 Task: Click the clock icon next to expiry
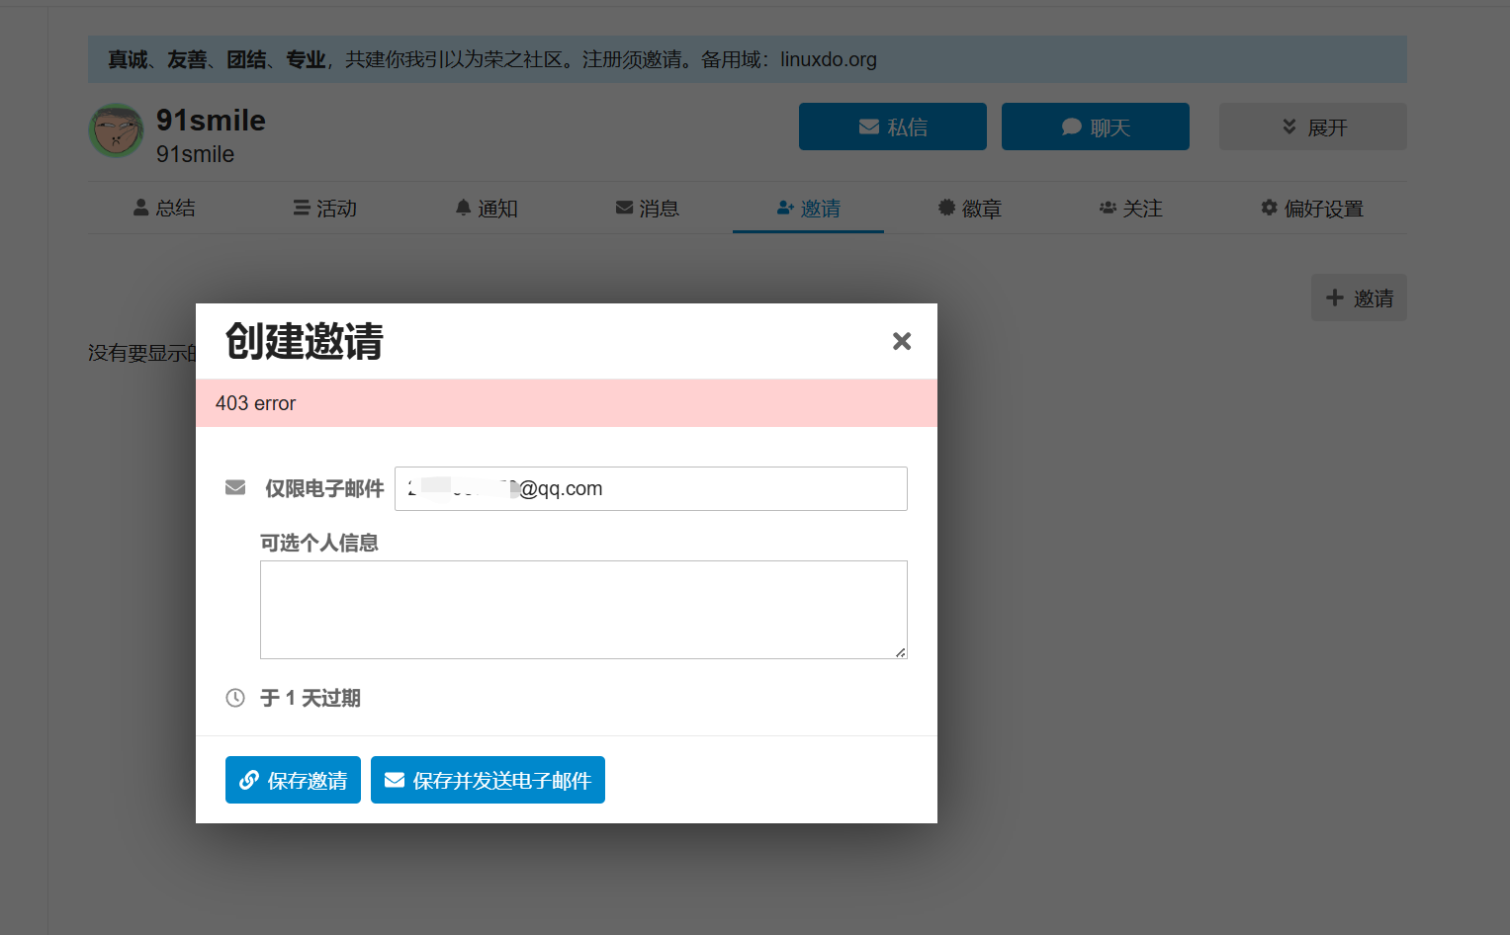click(235, 698)
